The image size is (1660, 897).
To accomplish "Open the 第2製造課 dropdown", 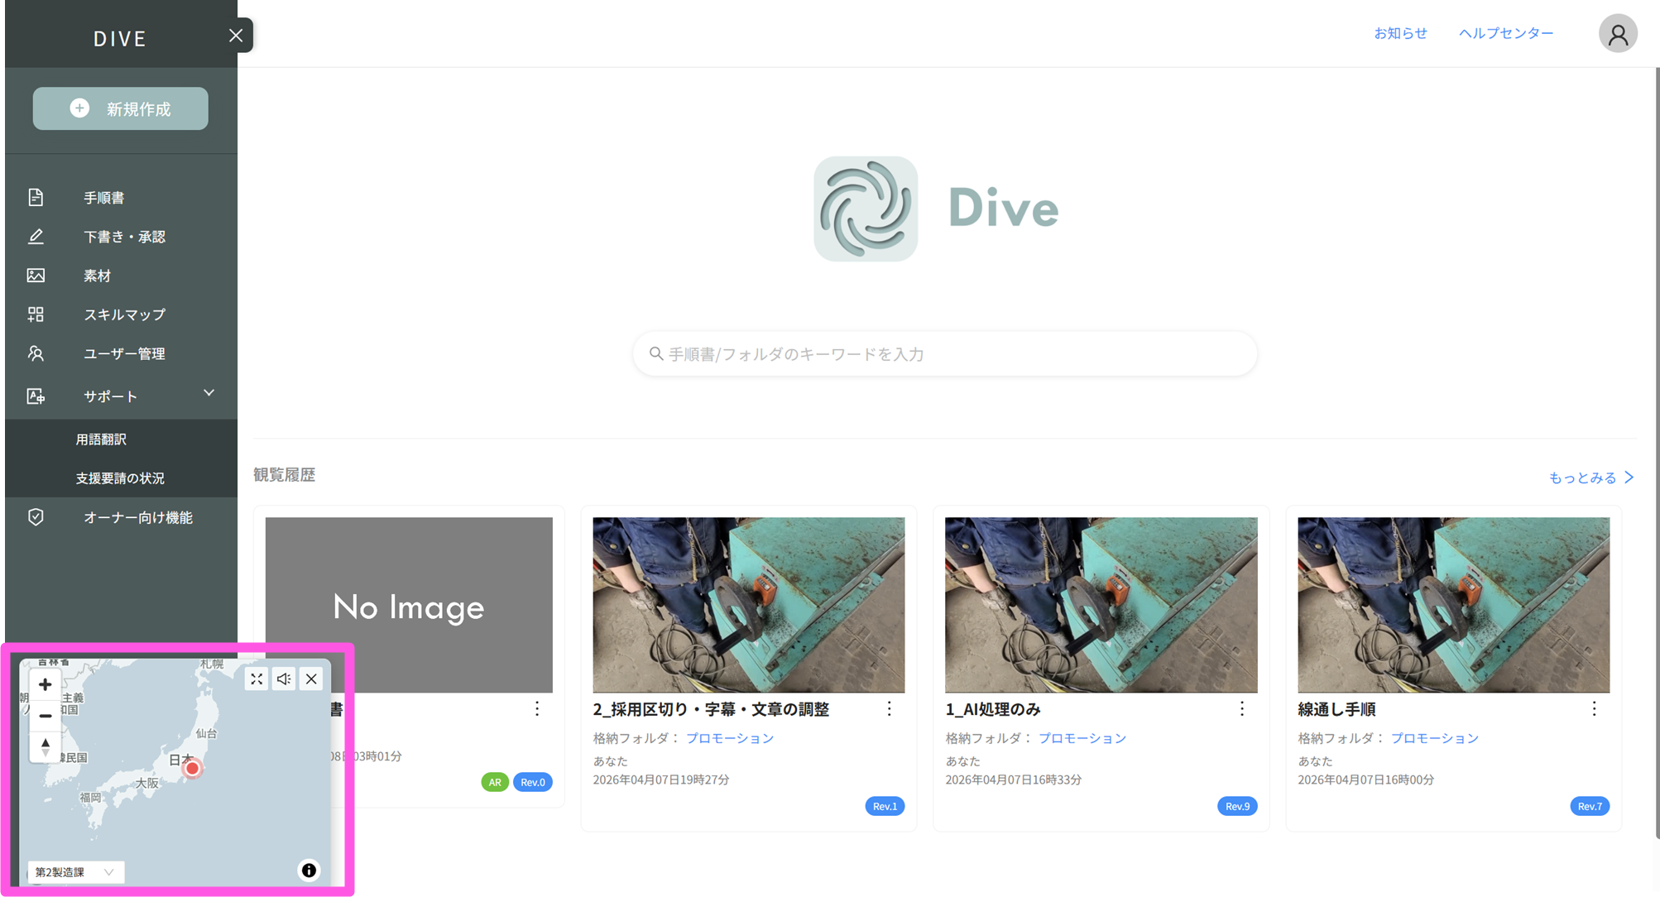I will click(75, 872).
